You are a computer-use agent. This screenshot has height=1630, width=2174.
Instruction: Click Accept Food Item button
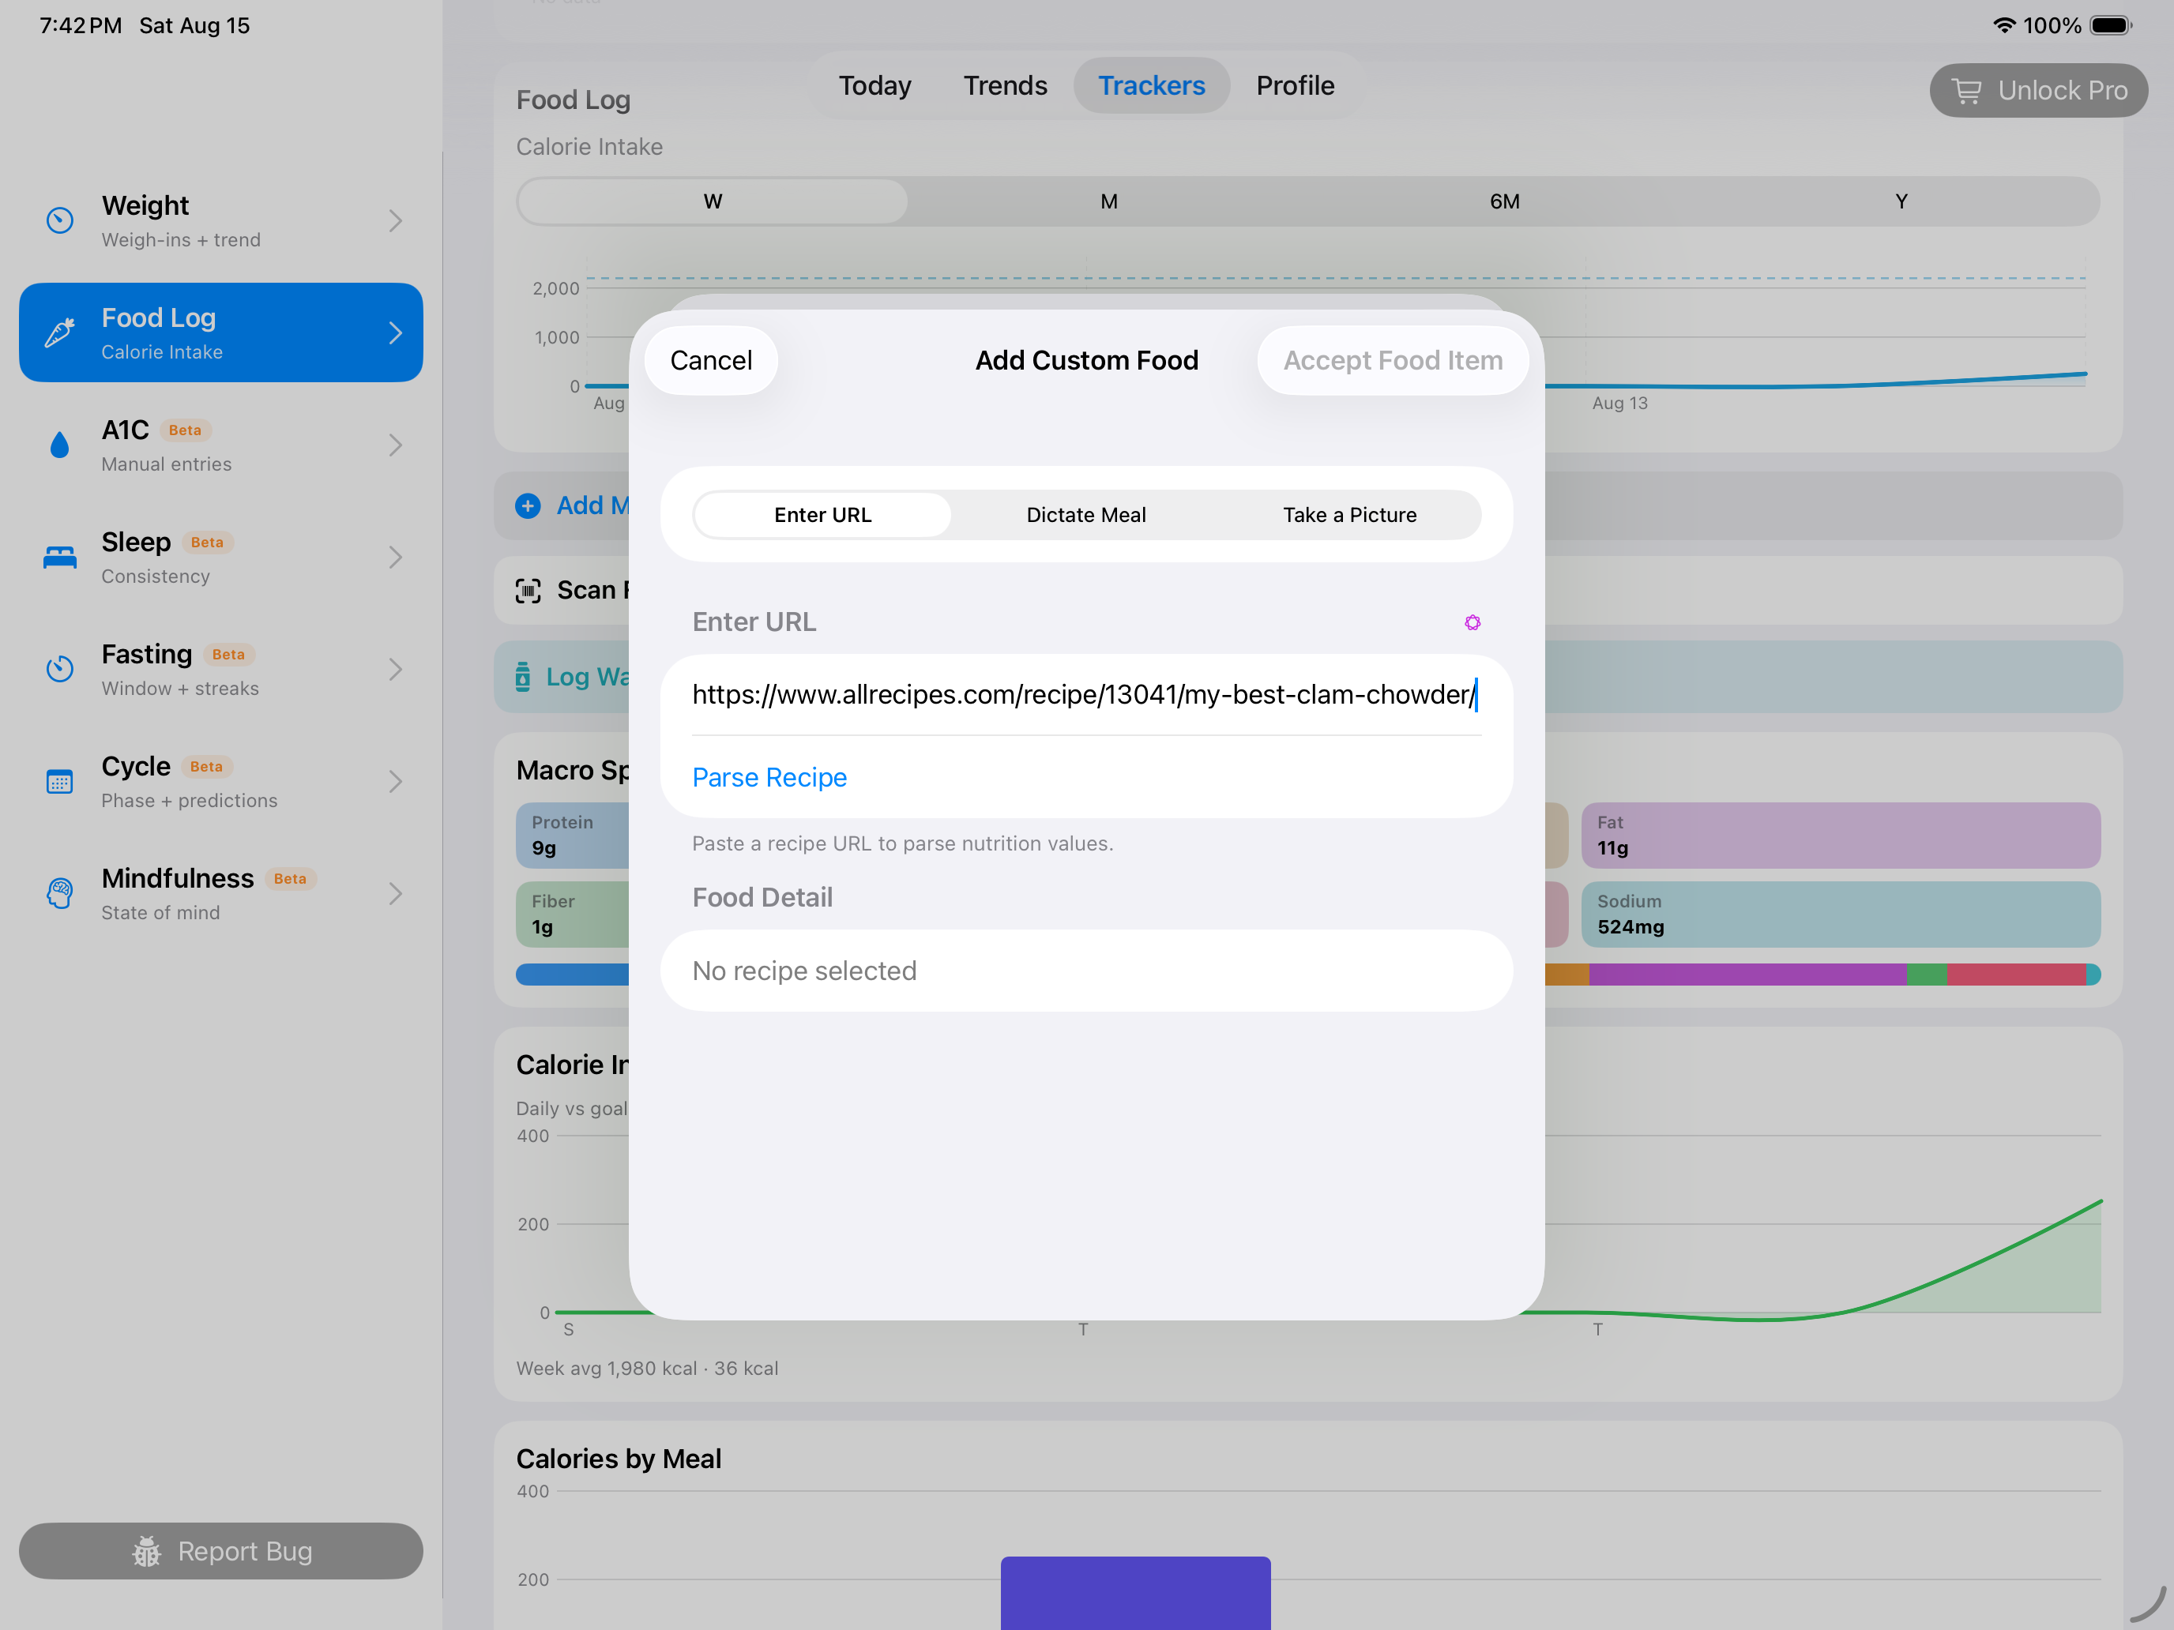click(1393, 361)
